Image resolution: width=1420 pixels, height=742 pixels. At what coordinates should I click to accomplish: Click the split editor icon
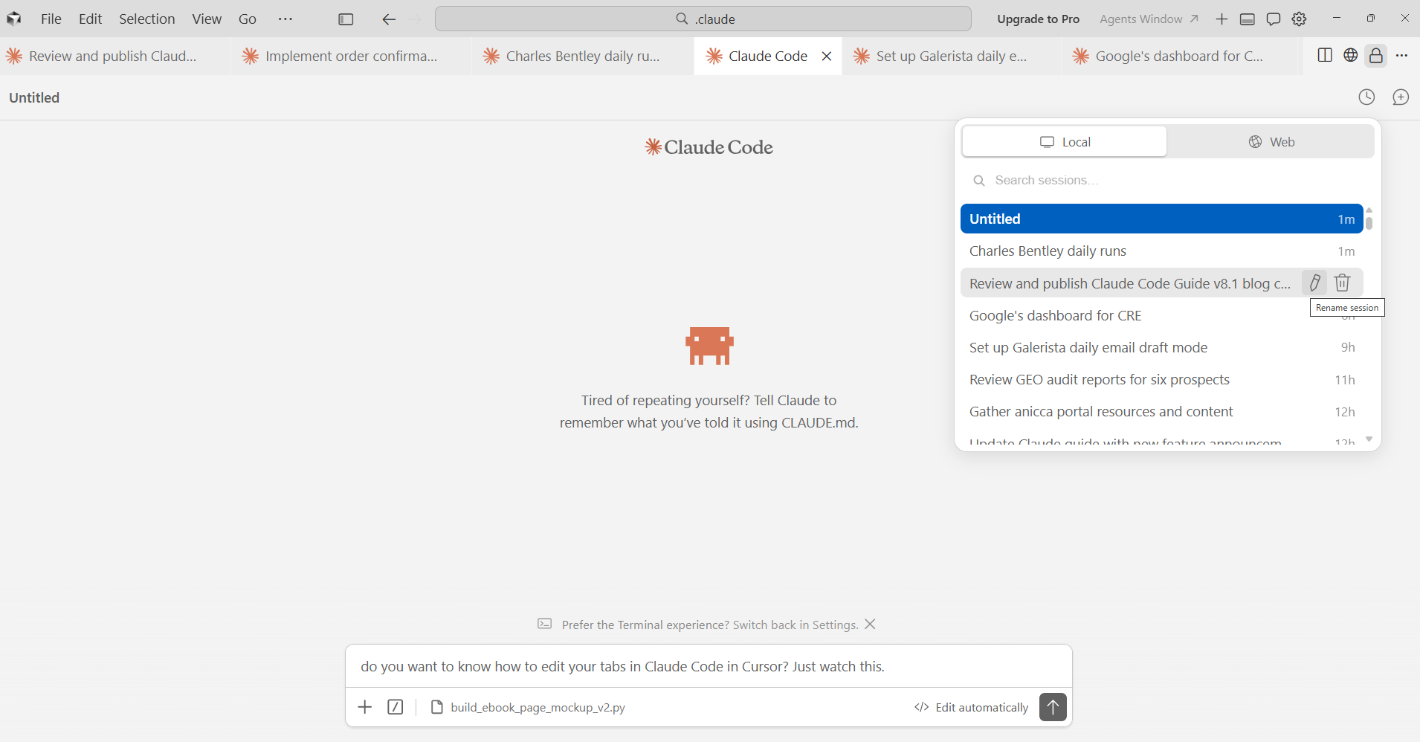(1325, 55)
